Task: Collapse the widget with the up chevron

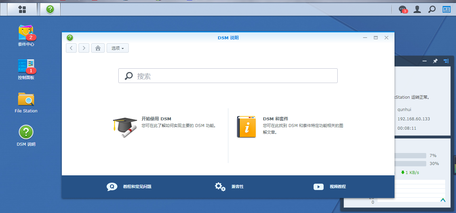Action: (x=443, y=200)
